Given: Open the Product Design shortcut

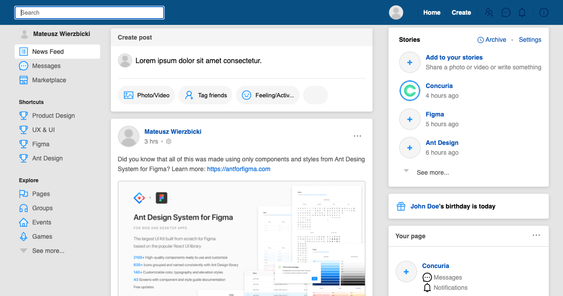Looking at the screenshot, I should [53, 116].
